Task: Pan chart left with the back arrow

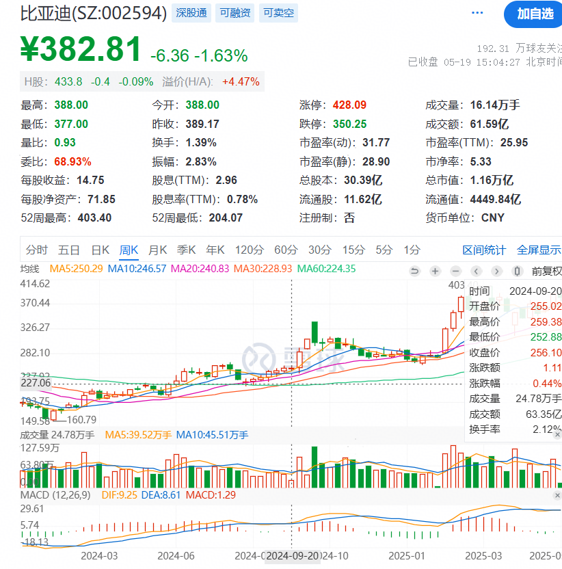Action: click(x=476, y=271)
